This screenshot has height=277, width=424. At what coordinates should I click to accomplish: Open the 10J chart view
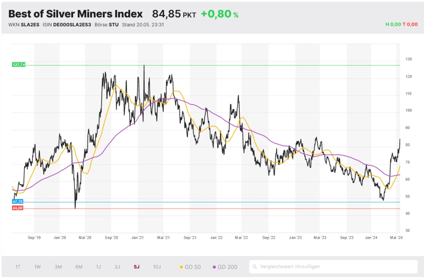click(x=157, y=266)
